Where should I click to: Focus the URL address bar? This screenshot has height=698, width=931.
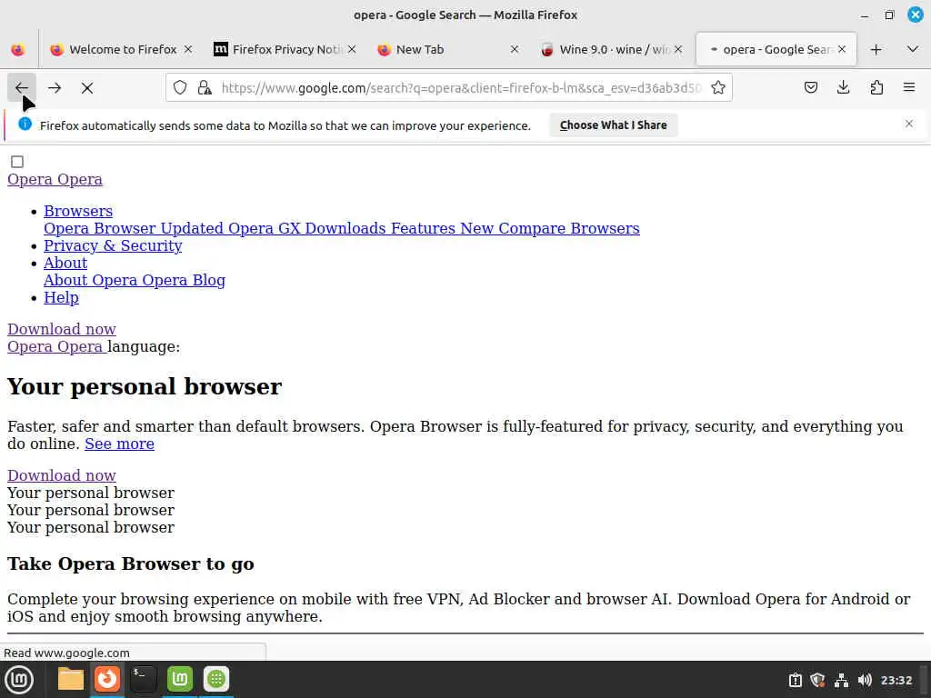[x=460, y=88]
